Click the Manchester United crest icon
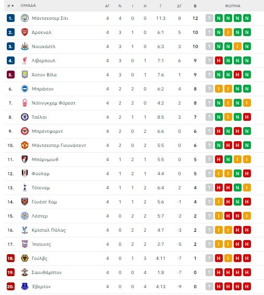264x295 pixels. 25,145
